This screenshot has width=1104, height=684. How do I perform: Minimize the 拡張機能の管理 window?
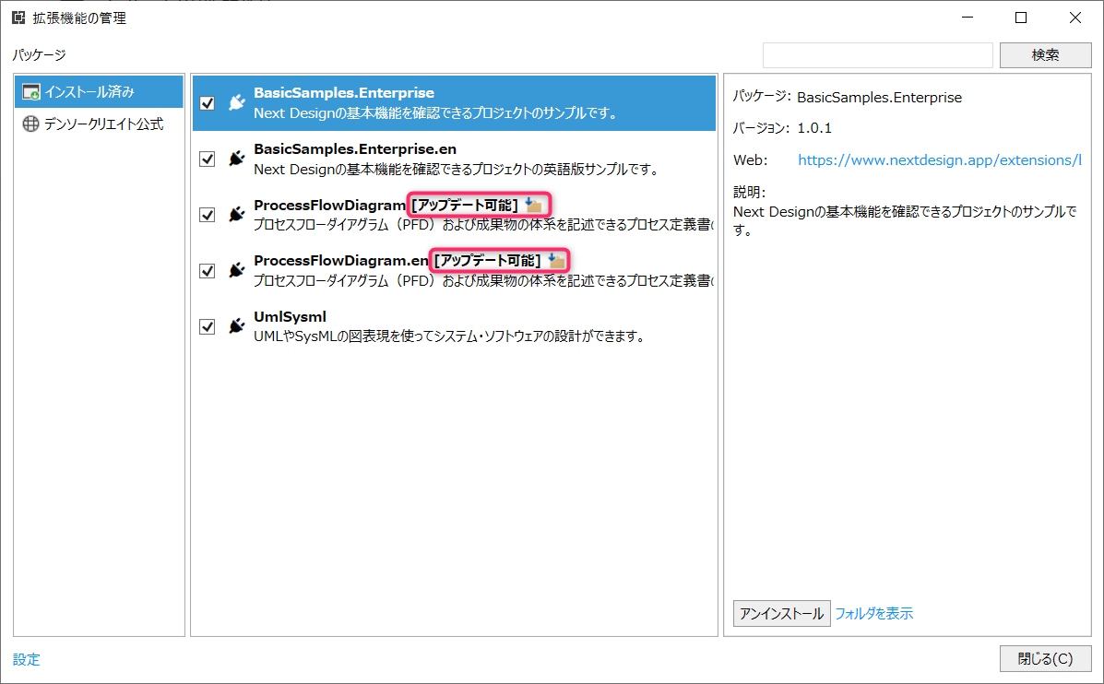[x=967, y=18]
